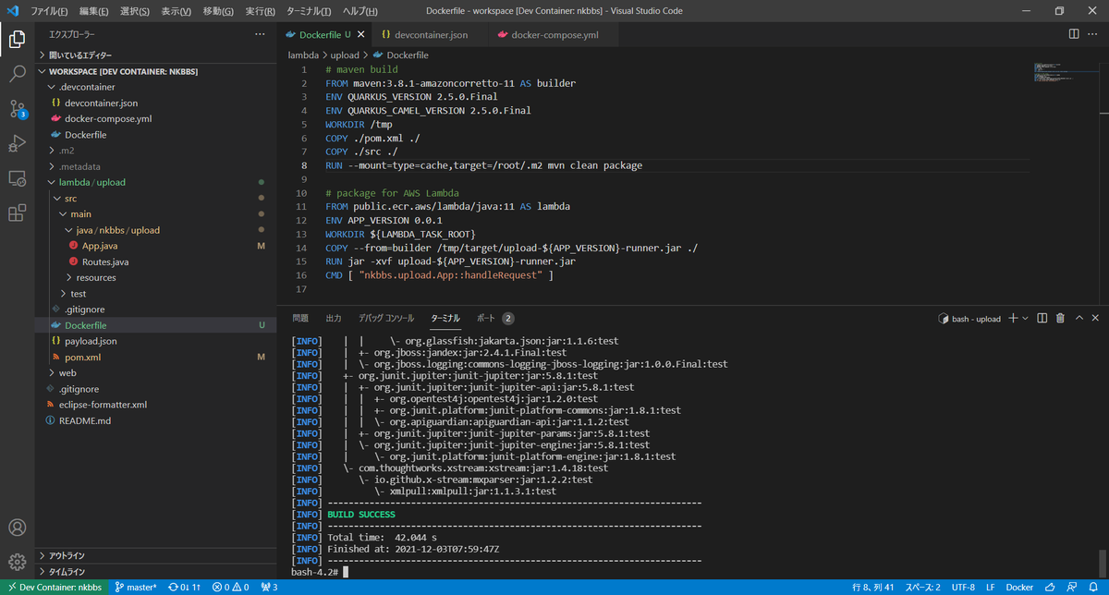Open the ターミナル(T) menu
The image size is (1109, 595).
click(310, 11)
